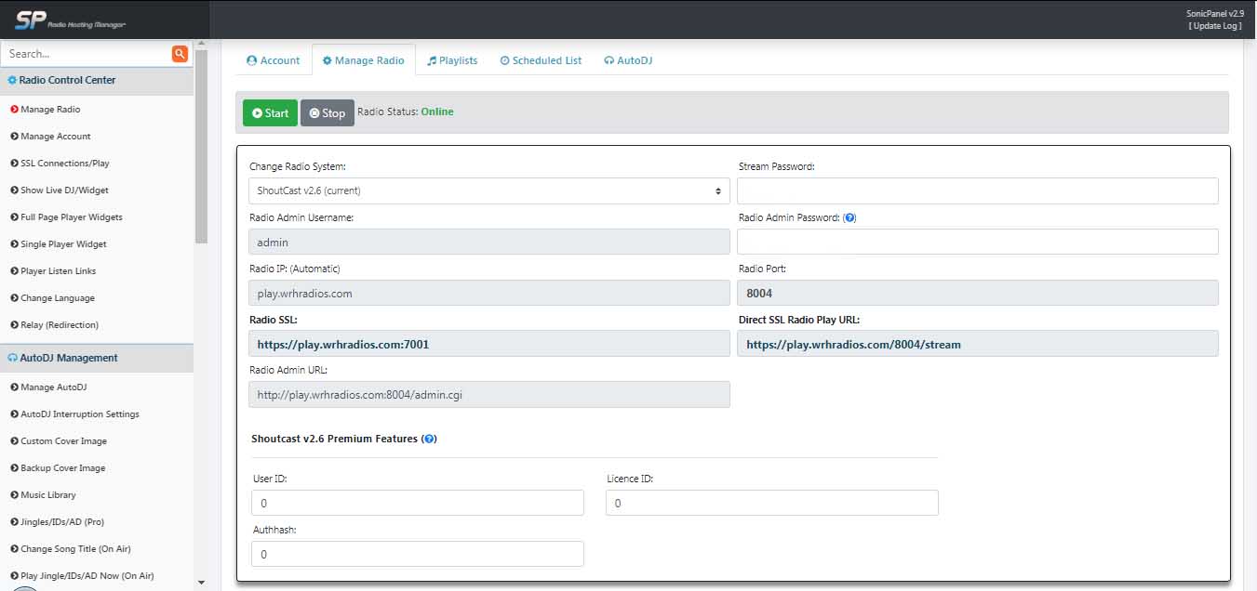Open the Update Log link

click(1215, 26)
